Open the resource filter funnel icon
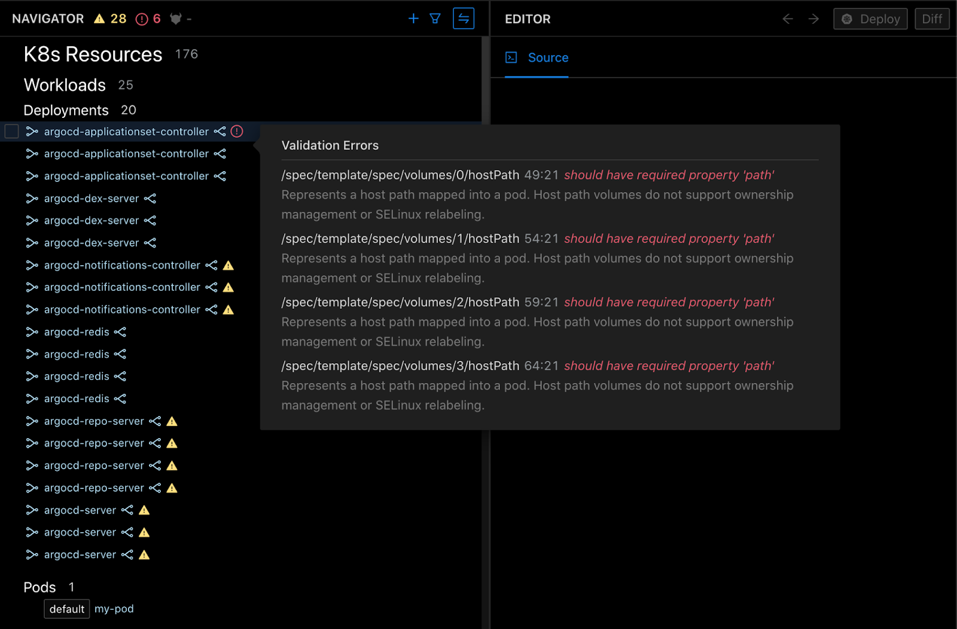Image resolution: width=957 pixels, height=629 pixels. [x=435, y=19]
